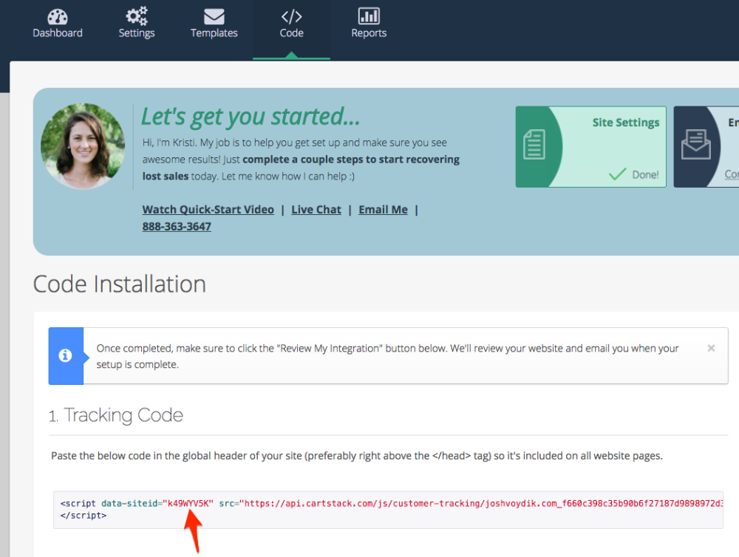Screen dimensions: 739x557
Task: Click phone number 888-363-3647 link
Action: click(x=177, y=227)
